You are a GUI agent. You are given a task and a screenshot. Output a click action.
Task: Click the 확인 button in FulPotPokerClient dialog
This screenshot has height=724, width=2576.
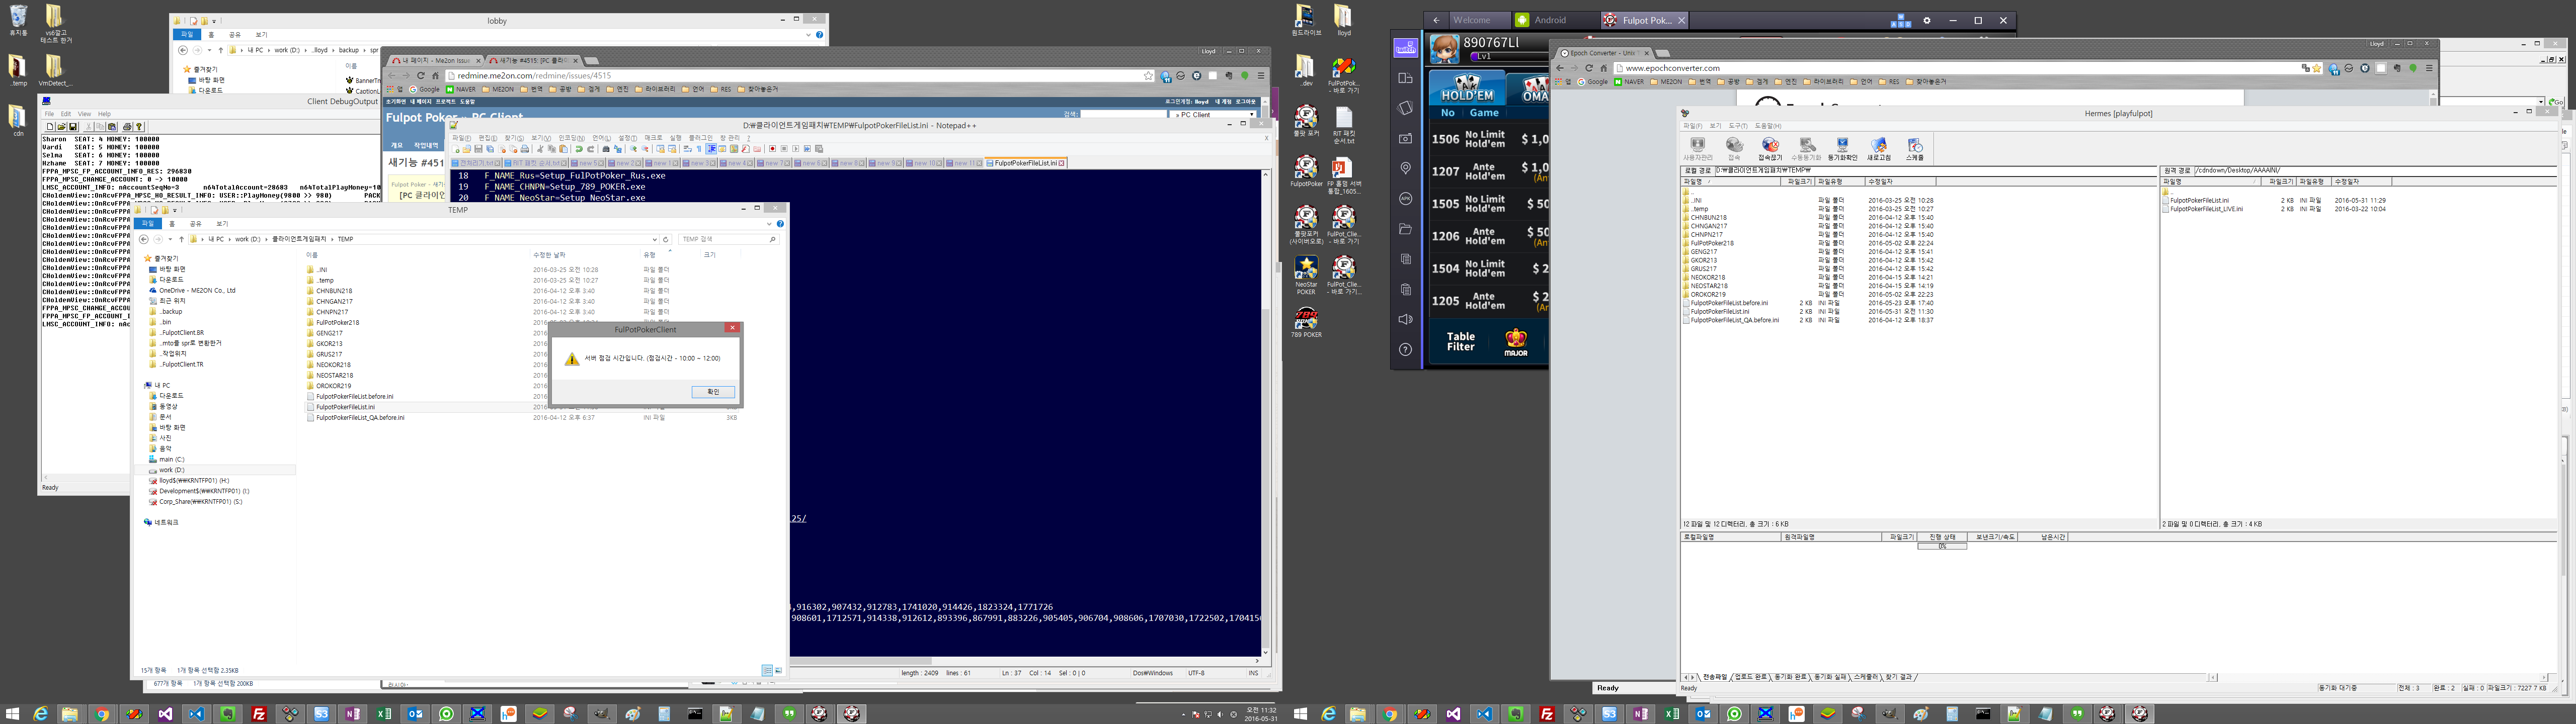(x=713, y=392)
